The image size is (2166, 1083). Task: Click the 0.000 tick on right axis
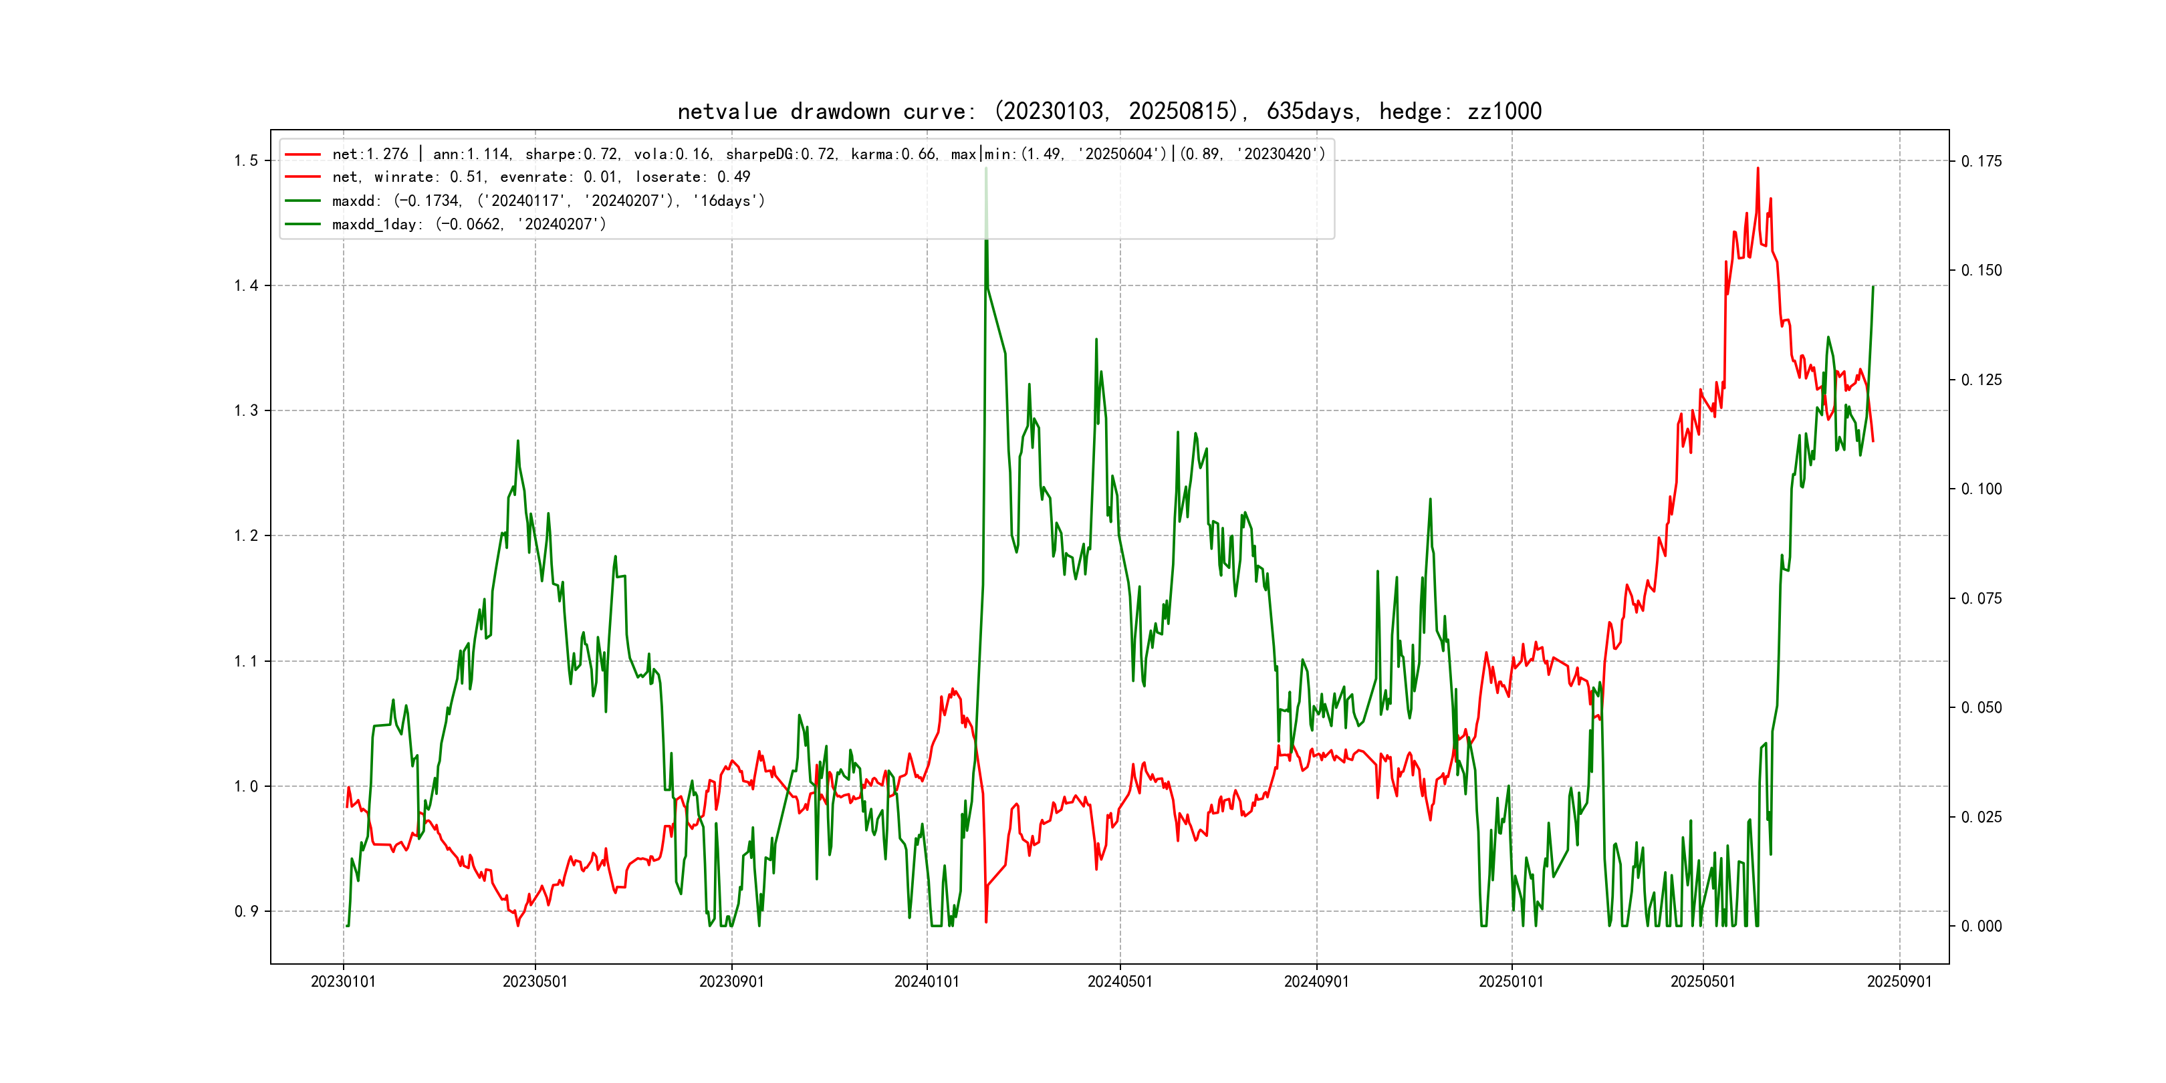point(1981,926)
